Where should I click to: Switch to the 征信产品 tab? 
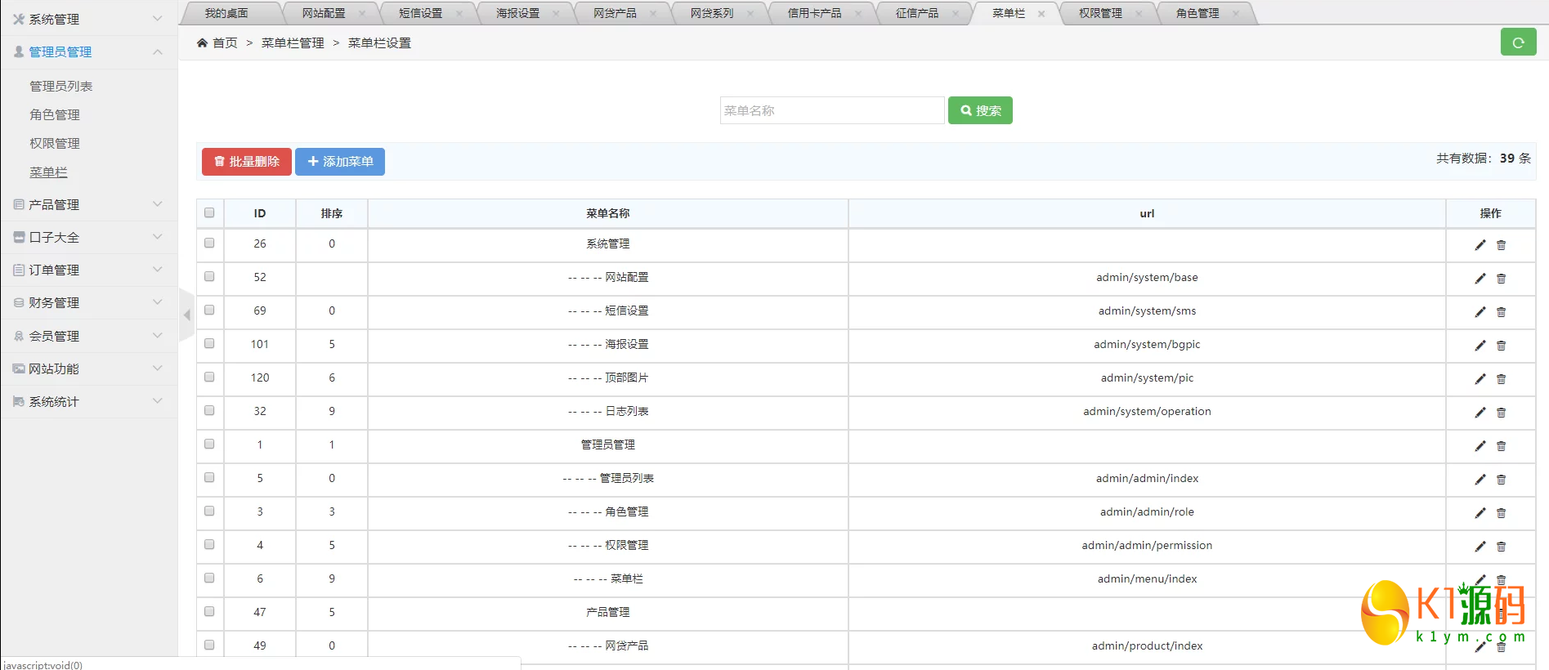pyautogui.click(x=917, y=13)
